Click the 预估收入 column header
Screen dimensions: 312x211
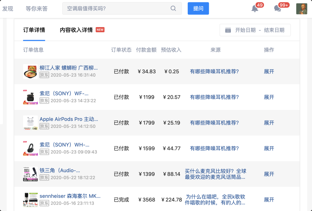pyautogui.click(x=171, y=50)
